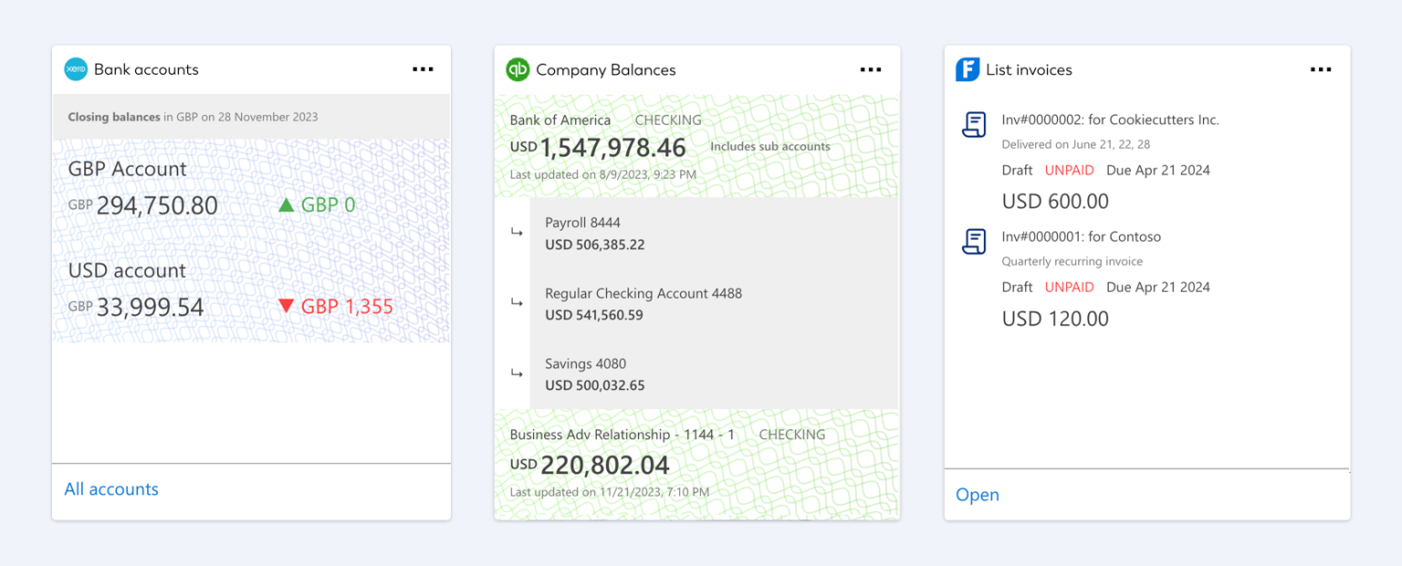
Task: Click the sub-account arrow next to Savings 4080
Action: (517, 373)
